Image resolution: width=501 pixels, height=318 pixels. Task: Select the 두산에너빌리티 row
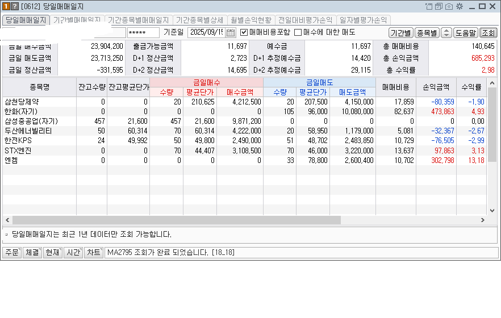point(245,131)
